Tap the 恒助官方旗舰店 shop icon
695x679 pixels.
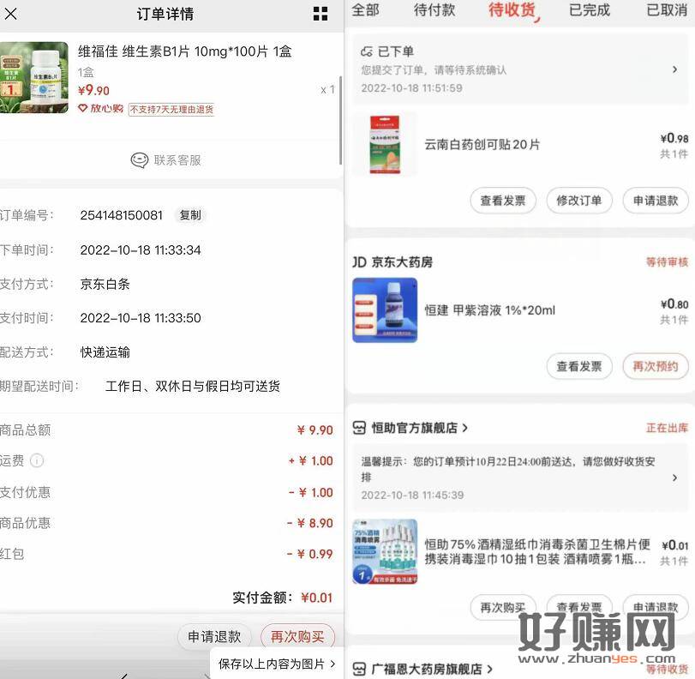coord(359,428)
